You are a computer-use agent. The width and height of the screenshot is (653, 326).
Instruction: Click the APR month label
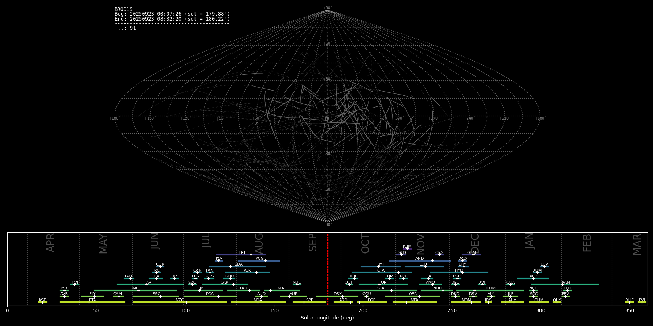[51, 242]
